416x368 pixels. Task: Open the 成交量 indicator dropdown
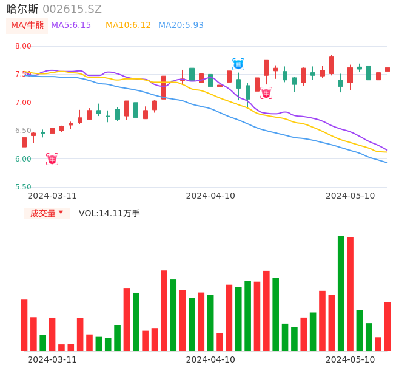(x=47, y=213)
